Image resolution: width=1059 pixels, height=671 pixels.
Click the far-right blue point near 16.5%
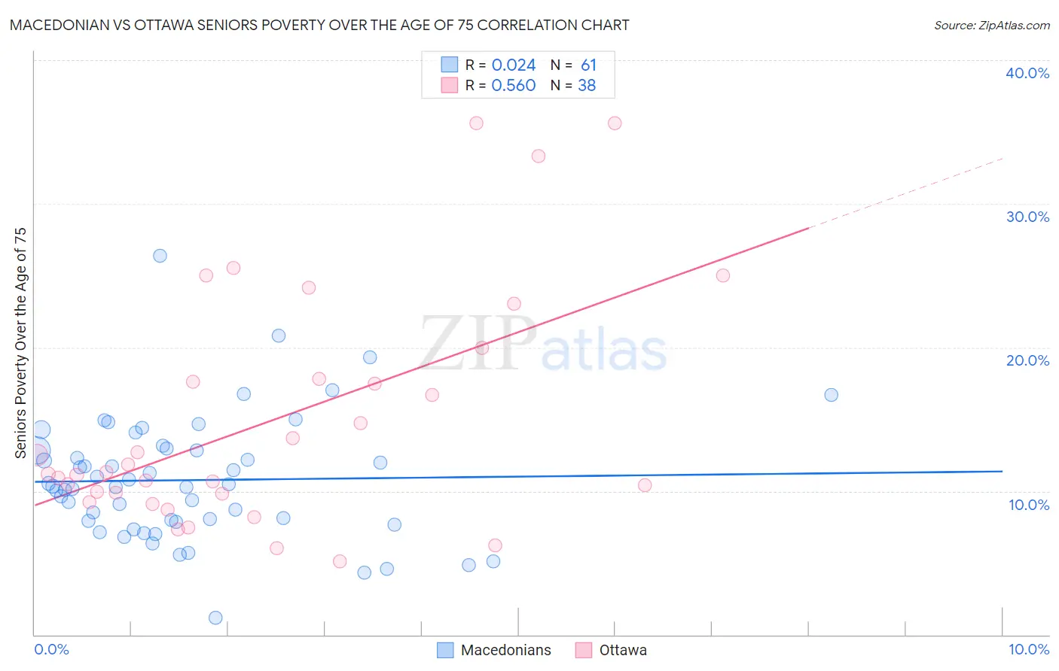click(x=831, y=395)
